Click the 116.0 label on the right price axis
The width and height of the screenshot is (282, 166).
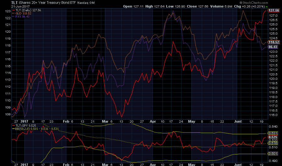click(273, 115)
